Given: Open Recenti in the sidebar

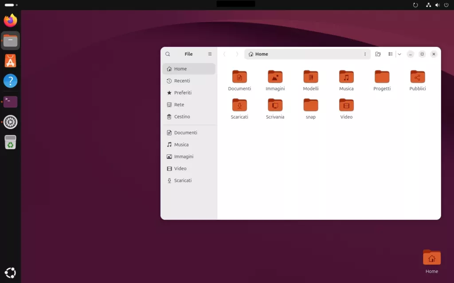Looking at the screenshot, I should pos(189,81).
